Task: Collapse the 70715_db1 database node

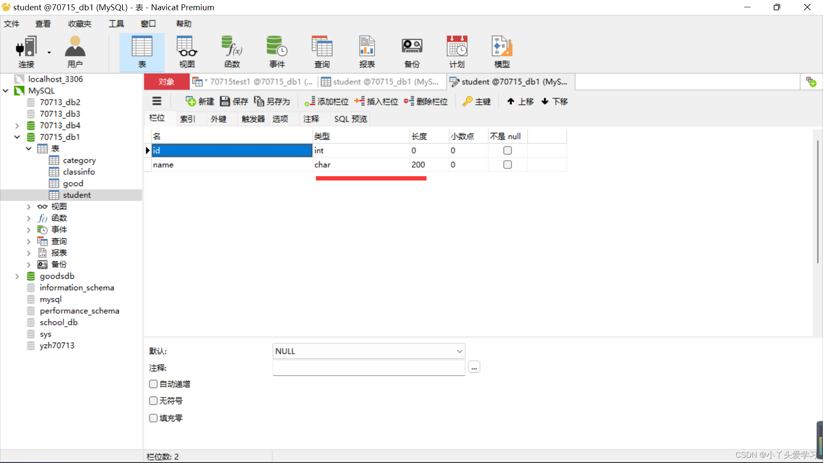Action: [x=17, y=137]
